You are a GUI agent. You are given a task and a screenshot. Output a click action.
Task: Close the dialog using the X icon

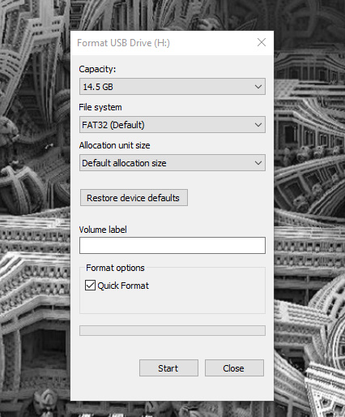(262, 42)
